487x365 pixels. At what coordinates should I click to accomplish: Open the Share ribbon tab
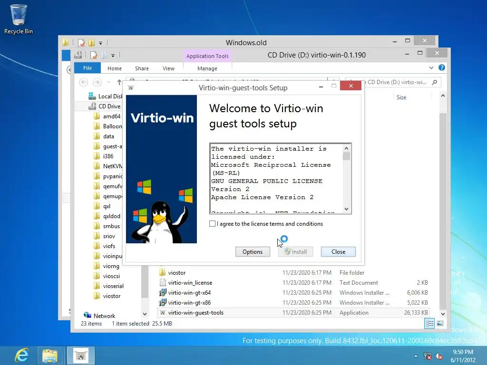point(142,68)
